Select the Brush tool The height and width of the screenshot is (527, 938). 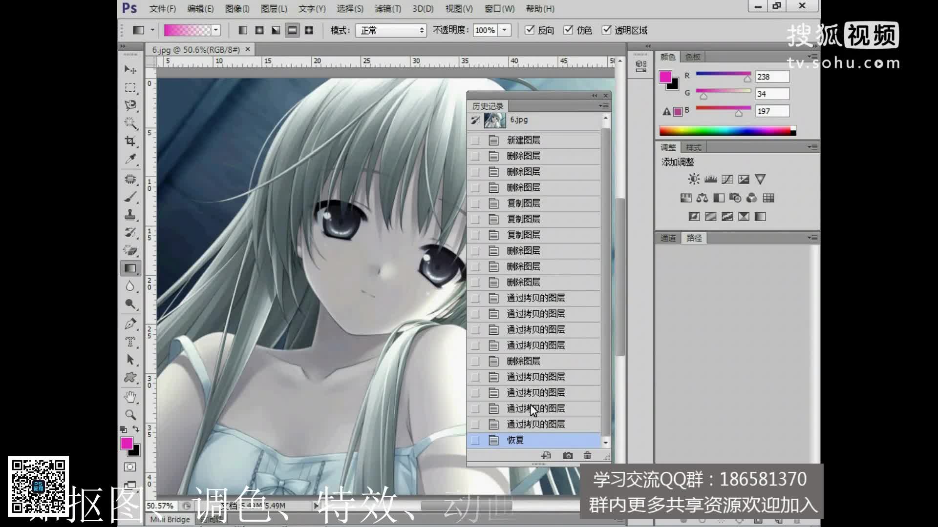pyautogui.click(x=130, y=197)
